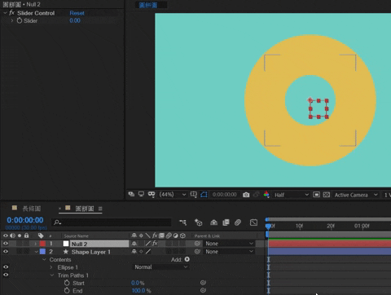Open the Half resolution dropdown
Screen dimensions: 391x295
point(292,195)
